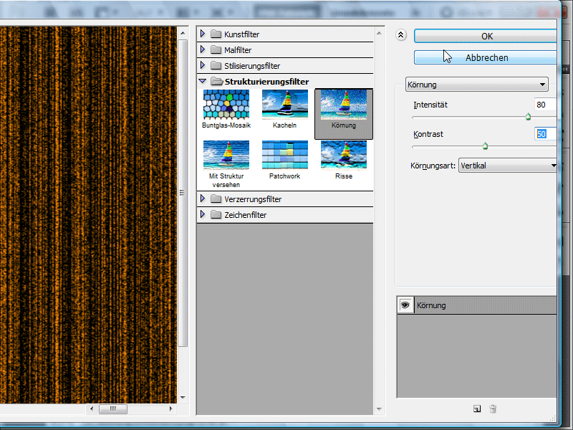Click the Malfilter folder icon
The width and height of the screenshot is (573, 430).
(216, 49)
